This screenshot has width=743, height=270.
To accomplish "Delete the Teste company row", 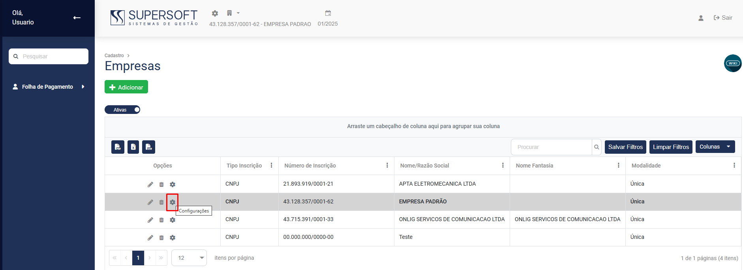I will click(x=161, y=238).
